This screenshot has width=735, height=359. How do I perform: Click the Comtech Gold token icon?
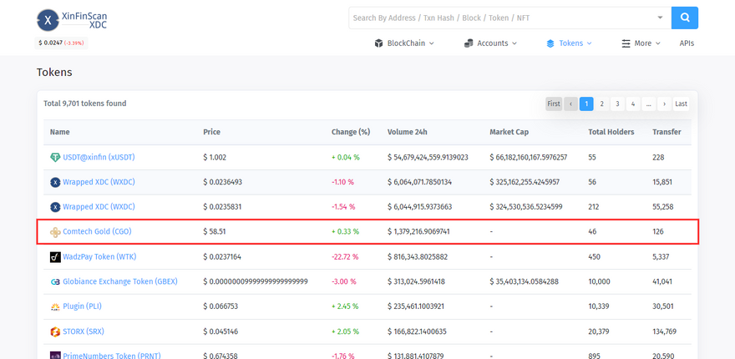[55, 232]
